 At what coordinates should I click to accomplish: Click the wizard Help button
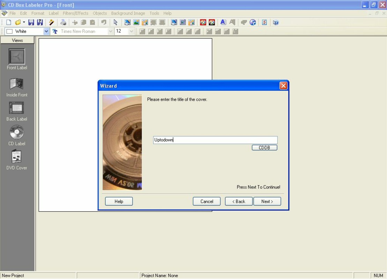click(x=119, y=201)
